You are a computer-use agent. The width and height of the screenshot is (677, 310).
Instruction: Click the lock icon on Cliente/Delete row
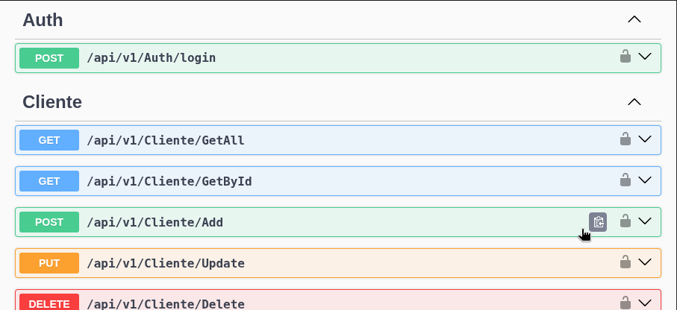(625, 302)
